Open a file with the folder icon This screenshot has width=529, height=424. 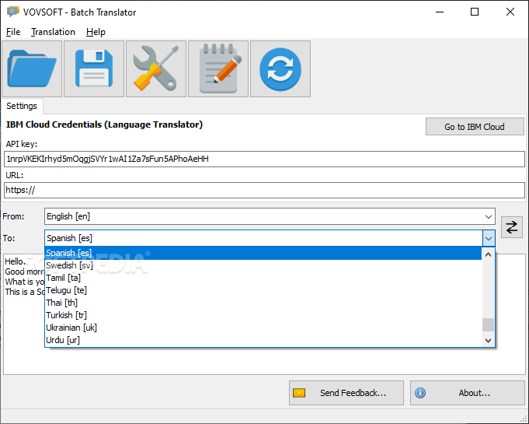pos(32,69)
